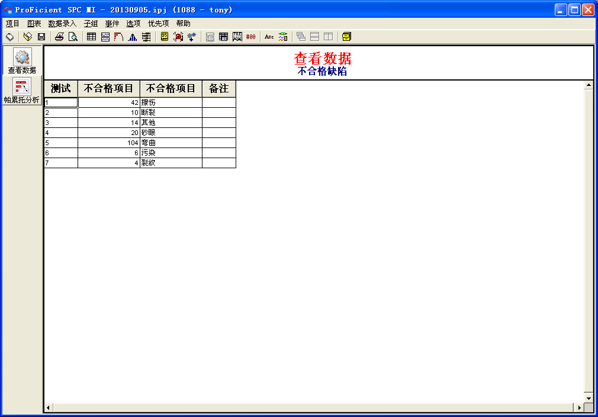
Task: Click the tile windows horizontally icon
Action: pos(314,37)
